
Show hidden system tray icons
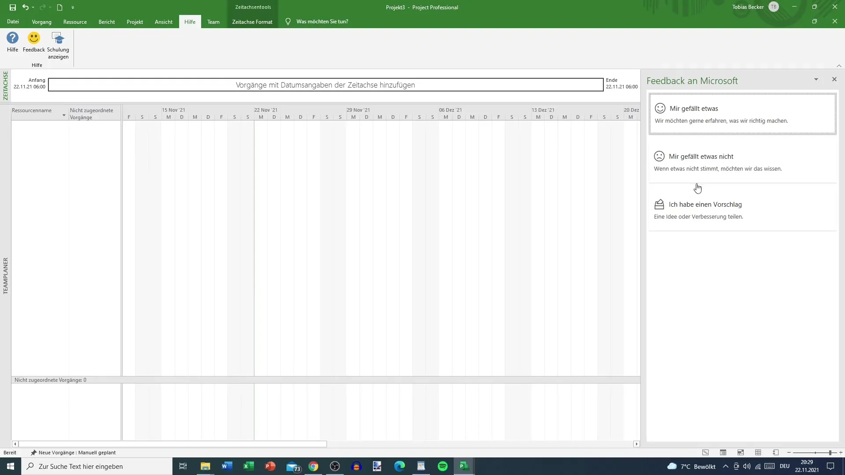pos(725,466)
